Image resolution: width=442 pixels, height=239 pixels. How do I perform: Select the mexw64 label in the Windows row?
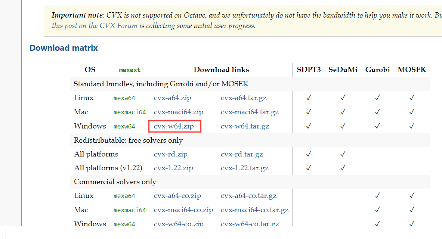click(124, 126)
